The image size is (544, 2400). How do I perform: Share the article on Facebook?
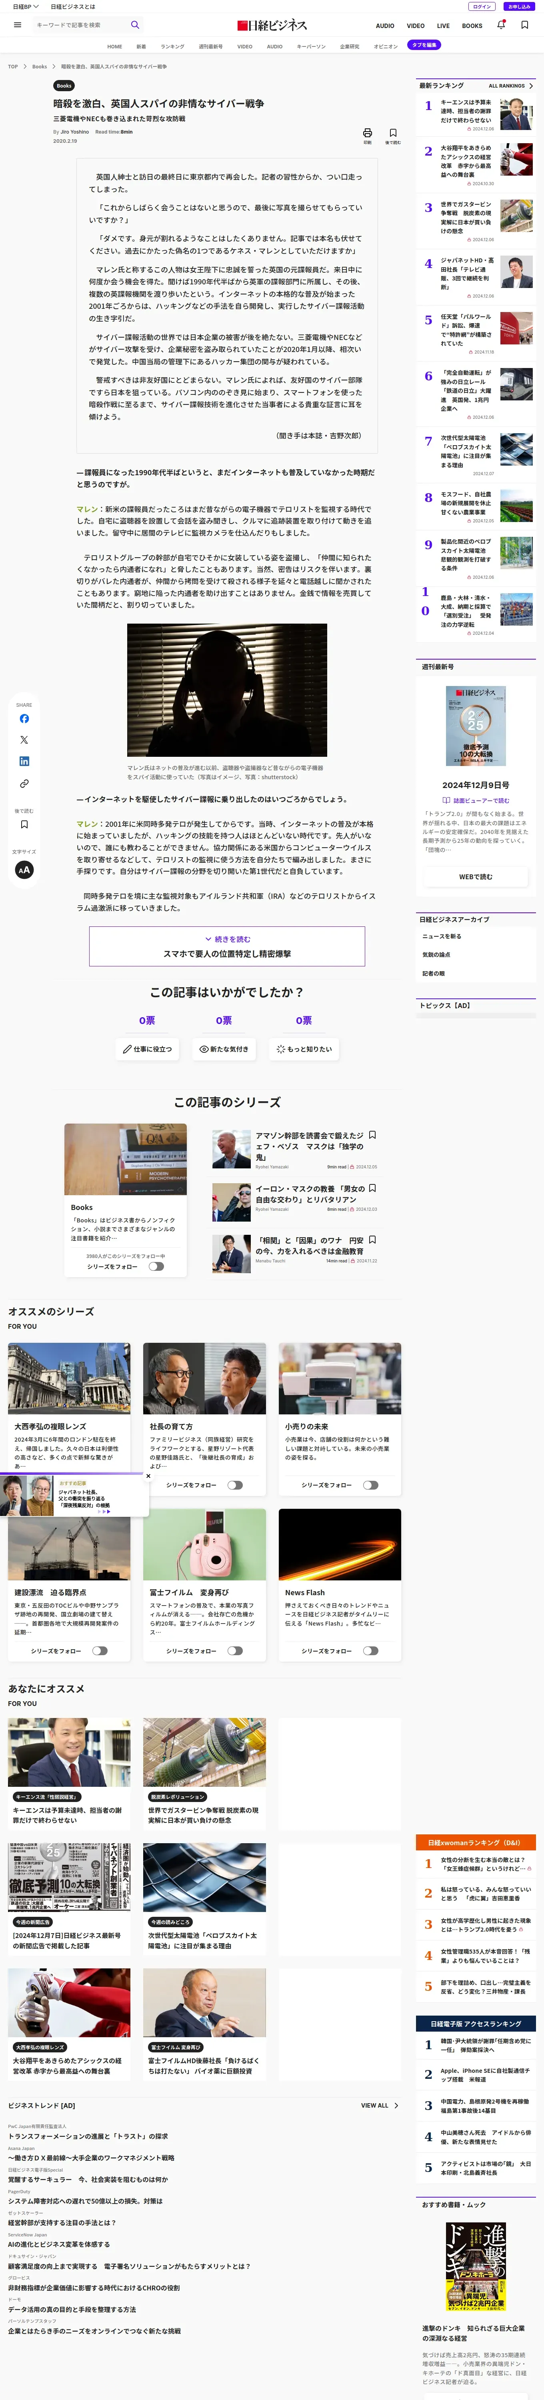pyautogui.click(x=24, y=718)
